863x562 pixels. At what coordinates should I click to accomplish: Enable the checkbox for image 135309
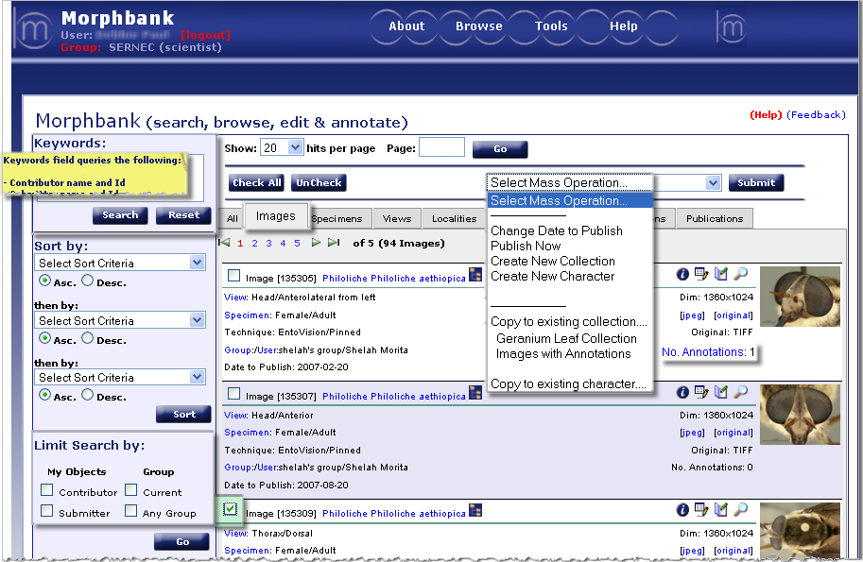(x=231, y=510)
